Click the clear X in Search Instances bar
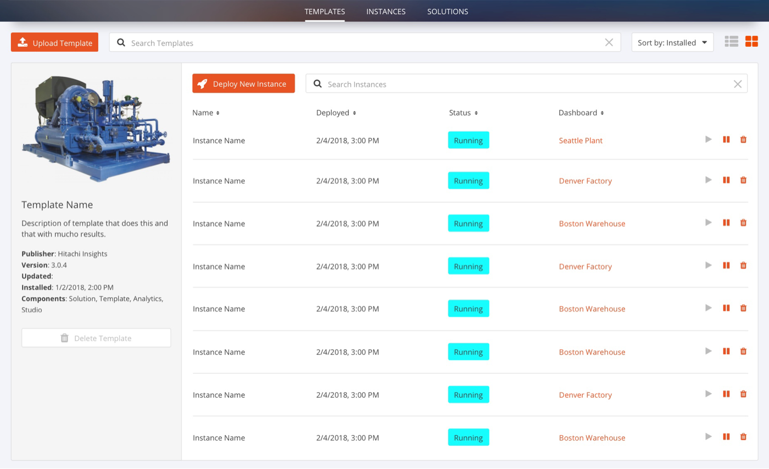 [738, 83]
